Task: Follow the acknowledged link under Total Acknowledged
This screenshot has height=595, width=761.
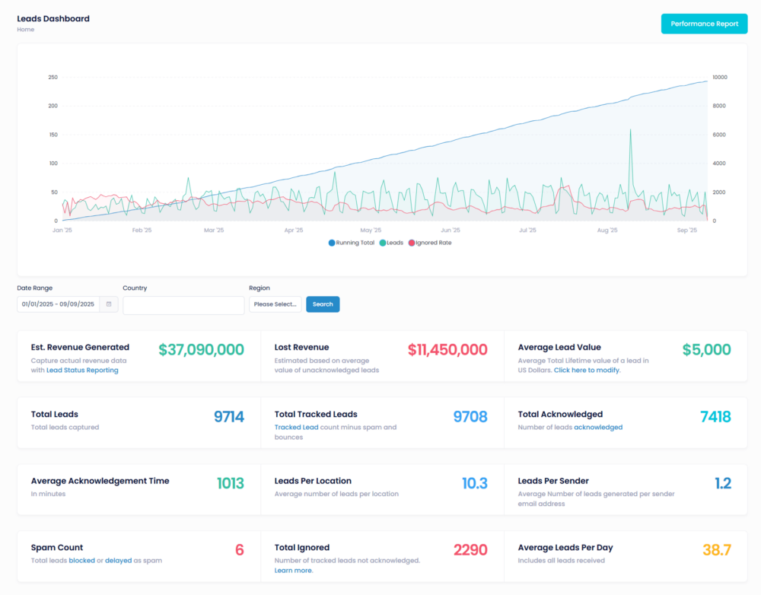Action: 597,428
